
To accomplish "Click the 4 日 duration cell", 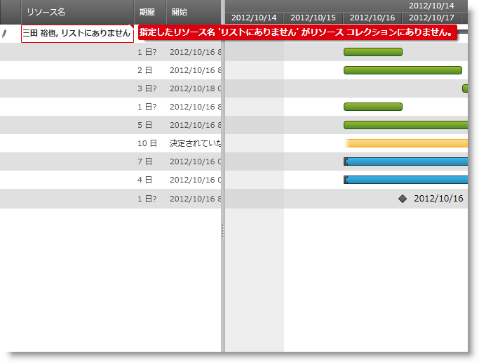I will tap(150, 180).
